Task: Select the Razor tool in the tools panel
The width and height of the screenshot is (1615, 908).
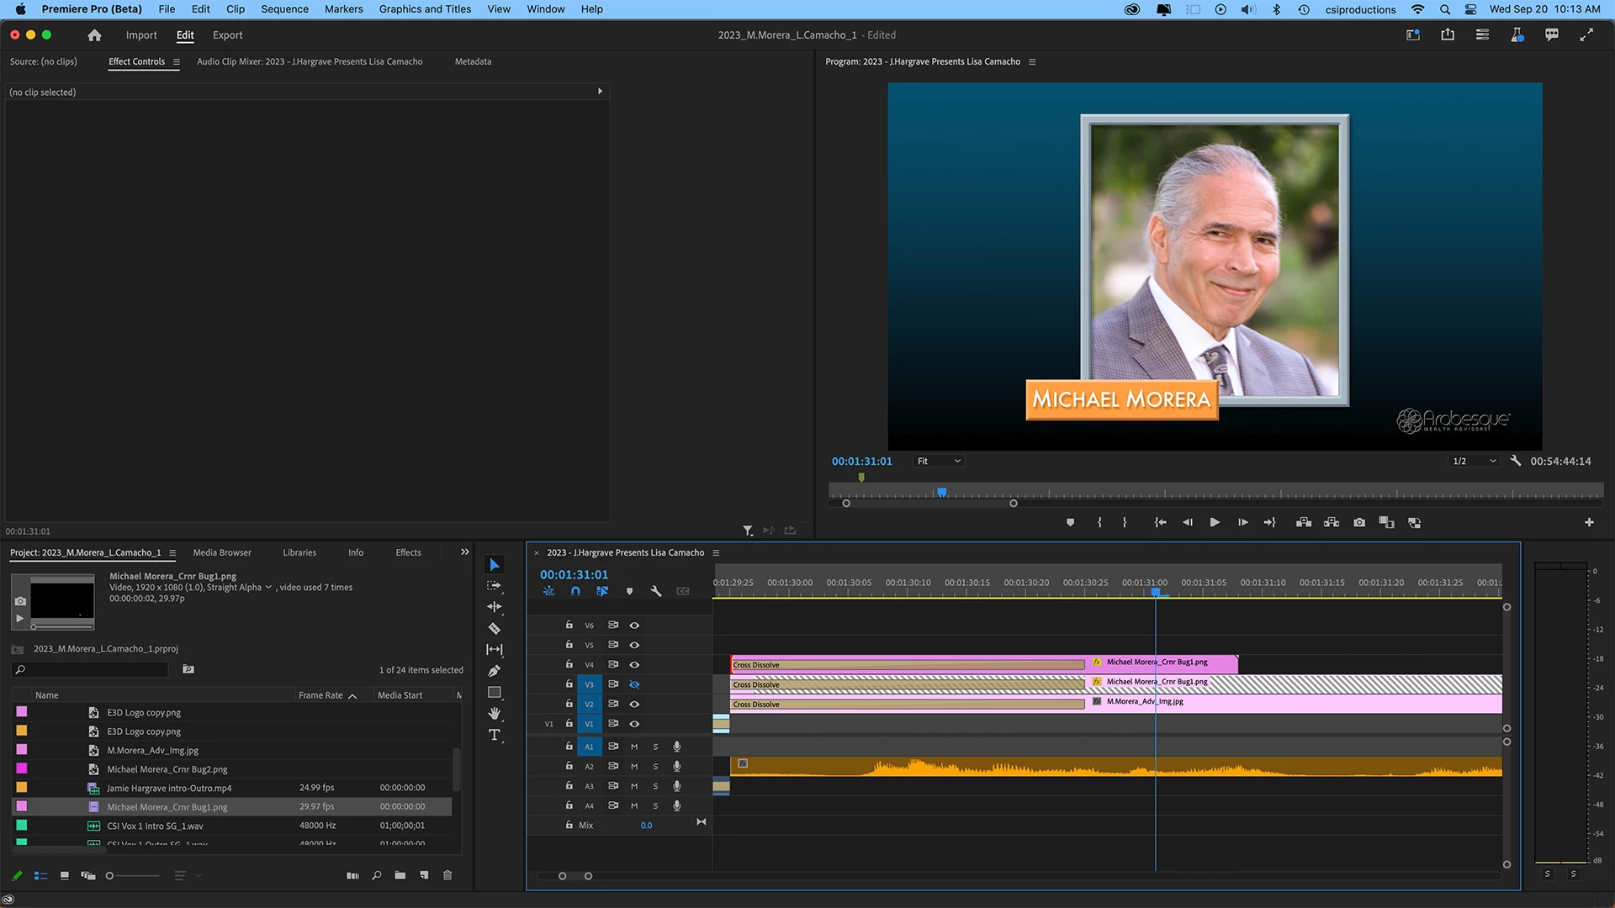Action: point(495,628)
